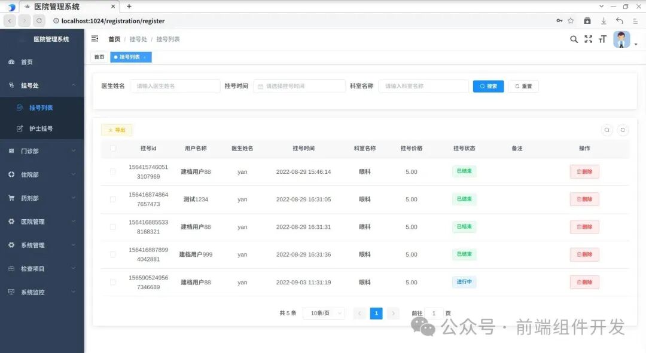The width and height of the screenshot is (646, 353).
Task: Check the row with time 15:46:14
Action: pos(113,171)
